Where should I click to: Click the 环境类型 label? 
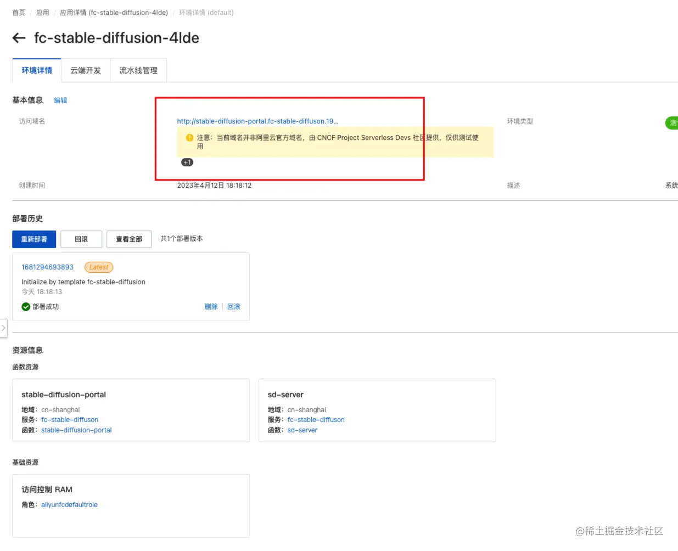tap(520, 121)
